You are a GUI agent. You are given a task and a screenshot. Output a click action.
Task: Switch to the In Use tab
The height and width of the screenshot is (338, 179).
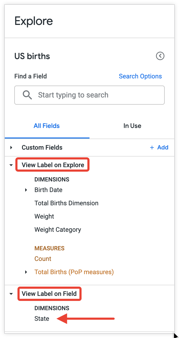132,126
